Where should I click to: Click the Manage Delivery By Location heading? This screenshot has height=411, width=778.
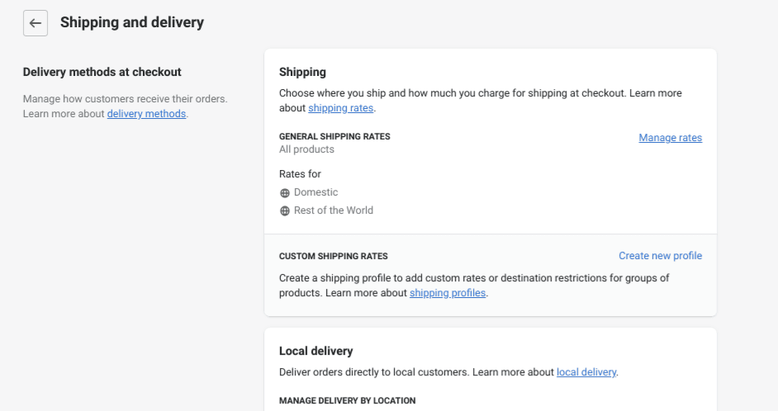tap(348, 400)
